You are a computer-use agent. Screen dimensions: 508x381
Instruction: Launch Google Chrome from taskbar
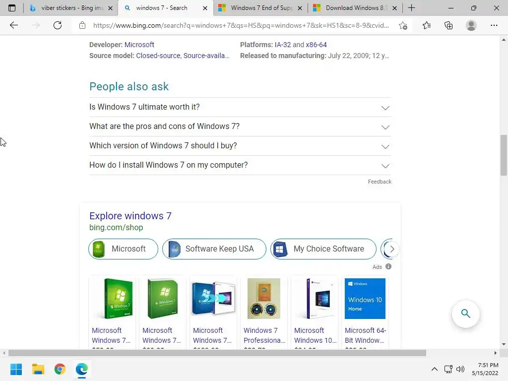pos(60,369)
